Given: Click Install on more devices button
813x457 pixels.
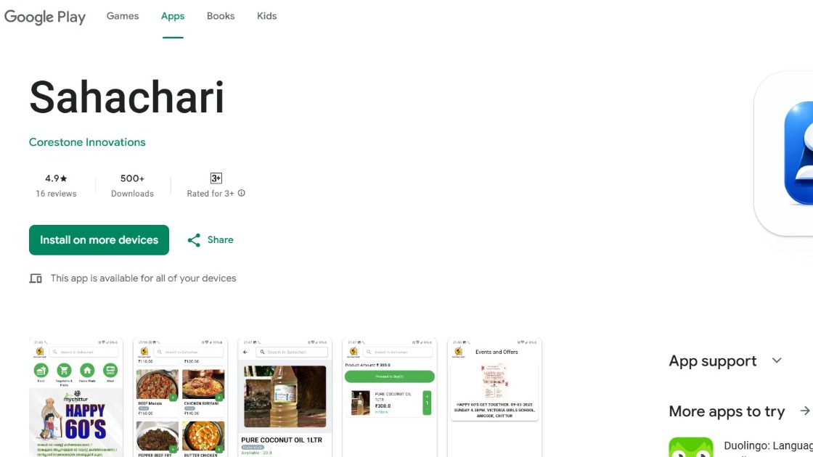Looking at the screenshot, I should click(99, 240).
